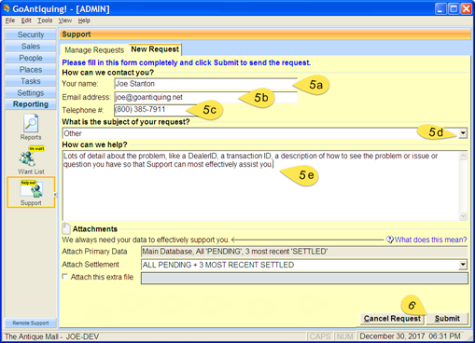Click the CAPS indicator in status bar
This screenshot has height=343, width=475.
[x=320, y=336]
